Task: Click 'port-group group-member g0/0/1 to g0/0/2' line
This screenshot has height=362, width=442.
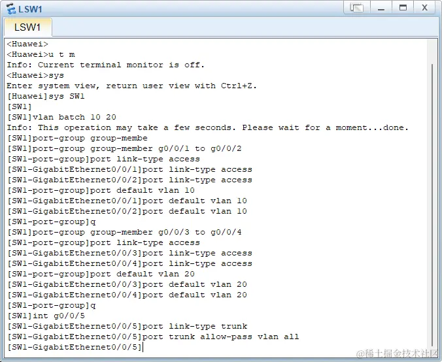Action: pos(124,148)
